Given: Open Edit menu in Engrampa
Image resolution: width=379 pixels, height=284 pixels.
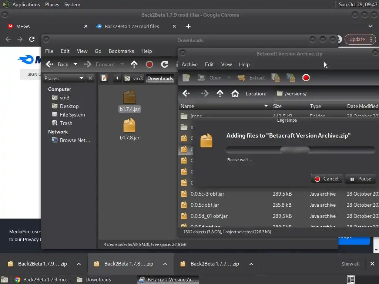Looking at the screenshot, I should coord(209,64).
